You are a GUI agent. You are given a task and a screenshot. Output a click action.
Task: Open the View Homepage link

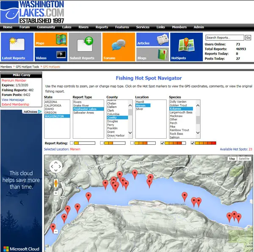point(13,100)
